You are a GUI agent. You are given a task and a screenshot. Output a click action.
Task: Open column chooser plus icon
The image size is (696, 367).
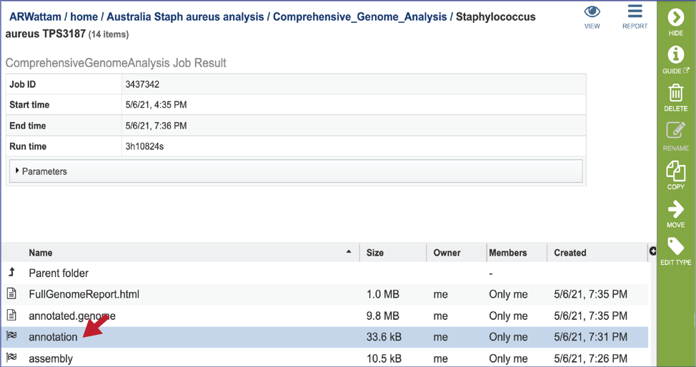coord(652,251)
